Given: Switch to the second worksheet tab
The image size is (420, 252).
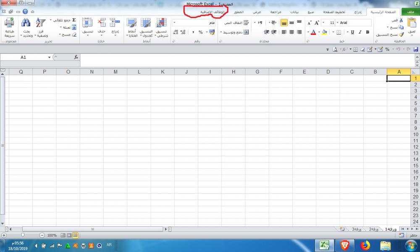Looking at the screenshot, I should 373,229.
